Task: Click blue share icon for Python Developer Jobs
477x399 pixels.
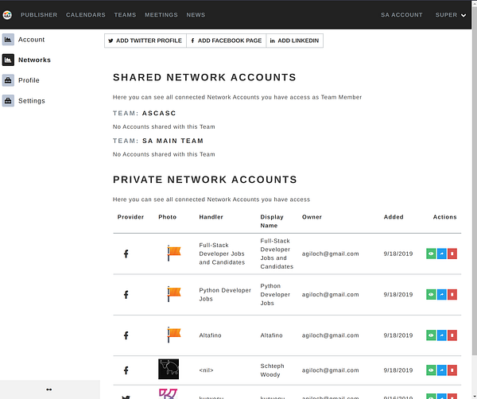Action: coord(442,295)
